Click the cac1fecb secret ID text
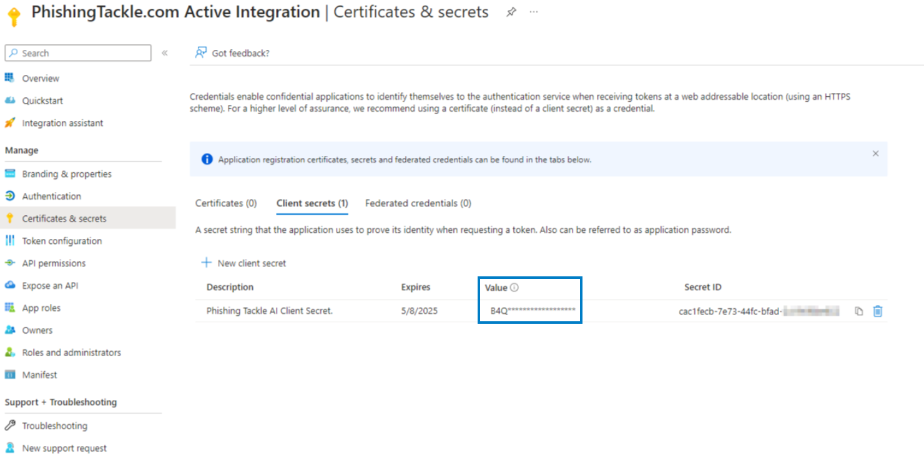The height and width of the screenshot is (471, 924). (x=730, y=311)
